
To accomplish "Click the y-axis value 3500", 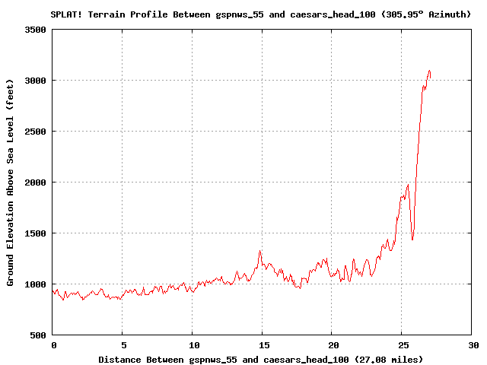I will 35,30.
